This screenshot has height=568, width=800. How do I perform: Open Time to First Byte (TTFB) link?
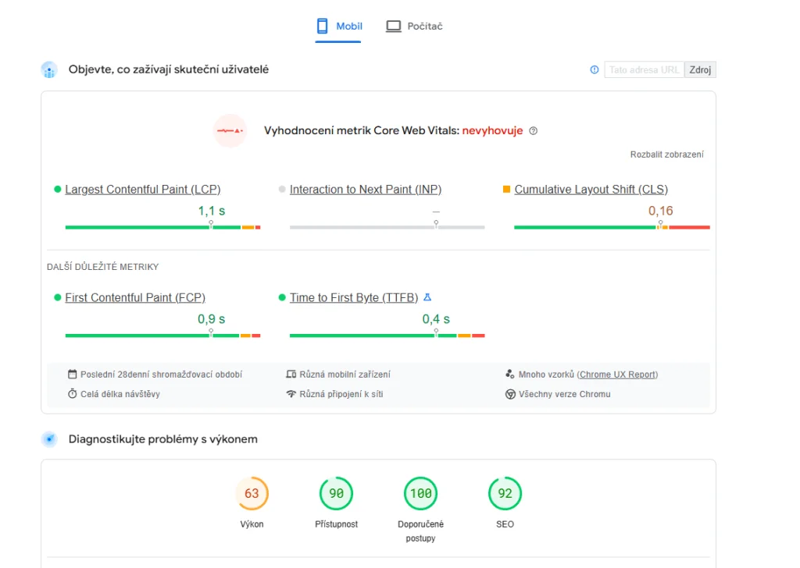pos(353,298)
